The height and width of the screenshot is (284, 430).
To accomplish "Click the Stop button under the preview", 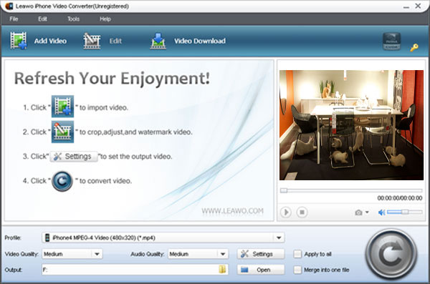I will pyautogui.click(x=302, y=212).
